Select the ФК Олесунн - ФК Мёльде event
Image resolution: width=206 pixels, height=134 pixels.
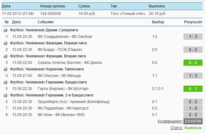(59, 76)
